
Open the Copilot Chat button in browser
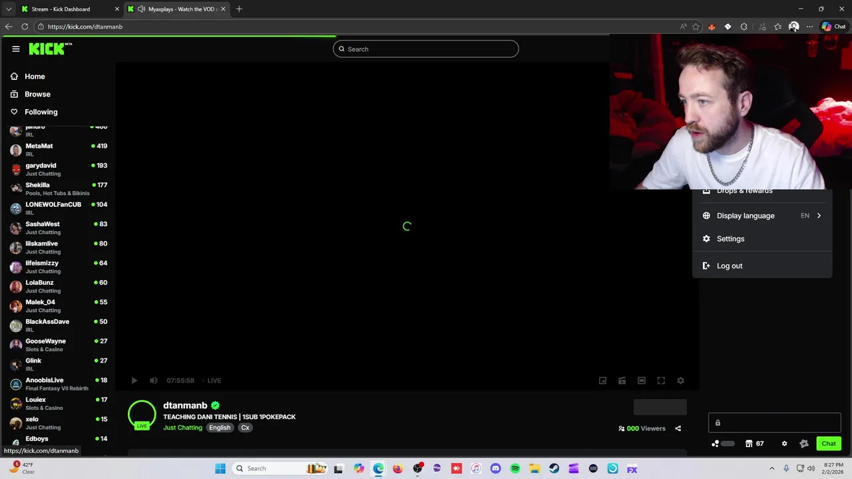tap(833, 27)
